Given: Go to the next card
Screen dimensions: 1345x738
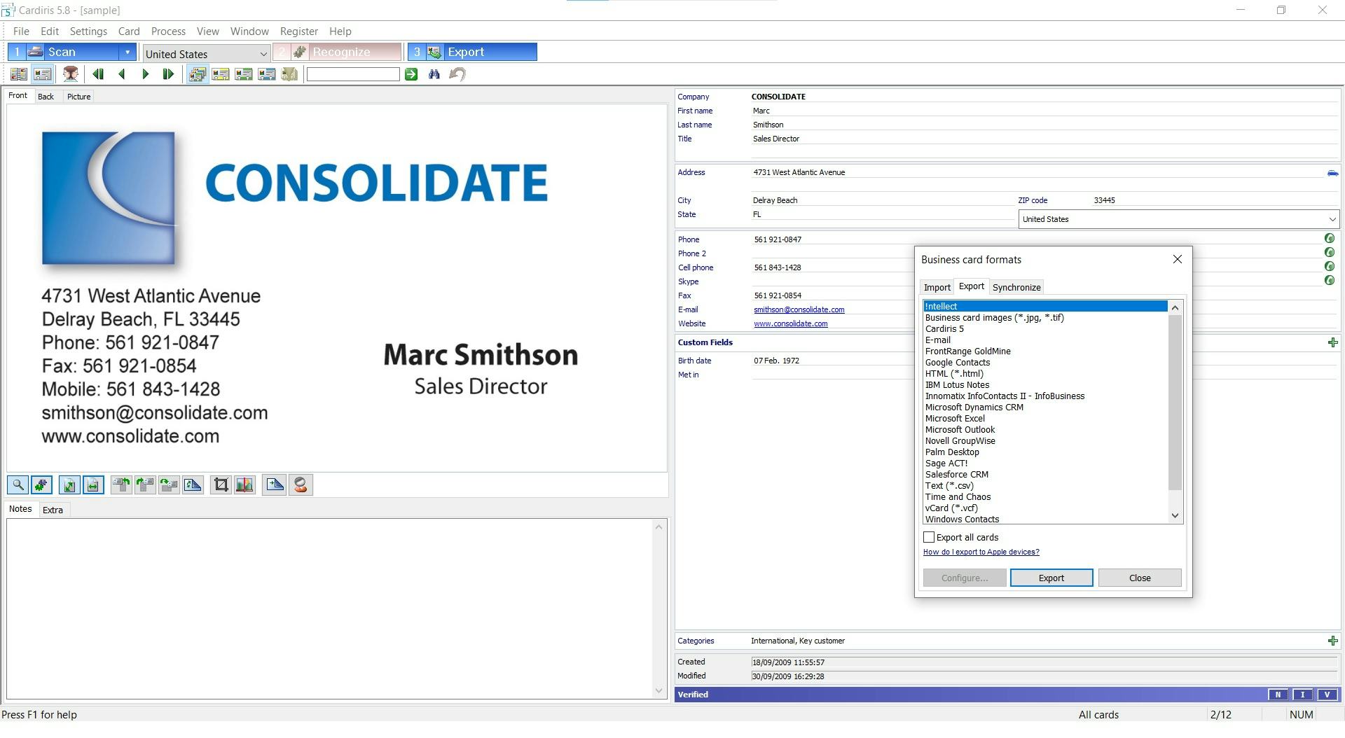Looking at the screenshot, I should coord(145,74).
